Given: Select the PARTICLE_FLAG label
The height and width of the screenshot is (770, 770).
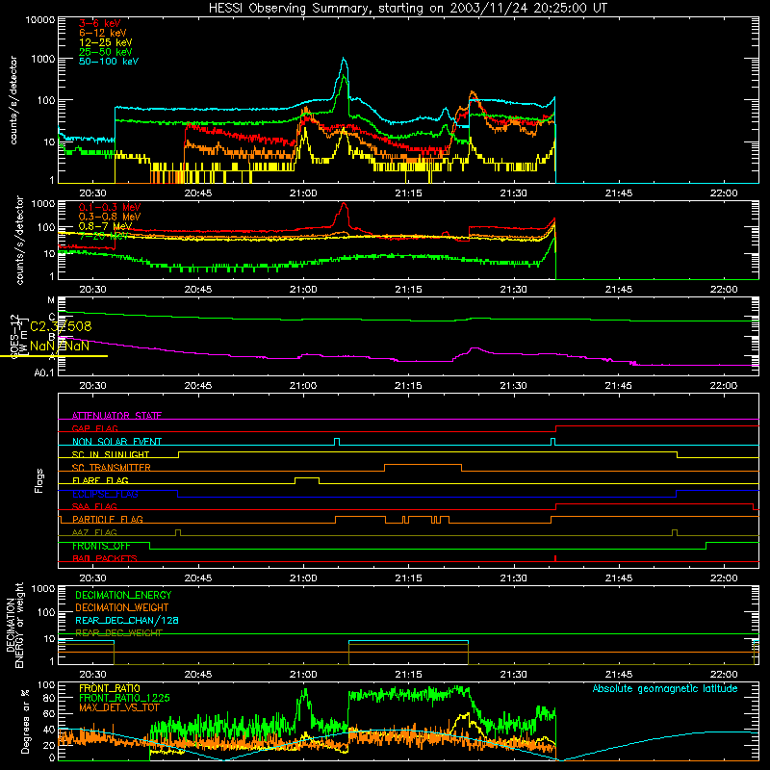Looking at the screenshot, I should (108, 520).
